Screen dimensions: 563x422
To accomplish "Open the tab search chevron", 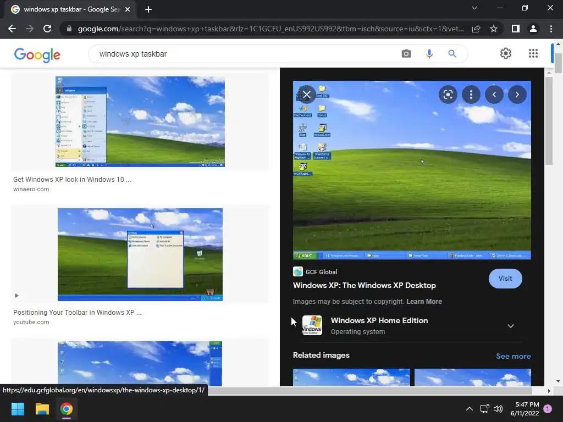I will tap(474, 8).
